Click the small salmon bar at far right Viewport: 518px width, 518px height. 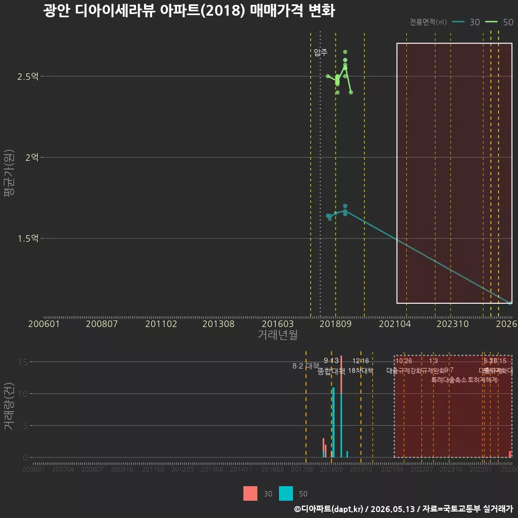pyautogui.click(x=510, y=454)
